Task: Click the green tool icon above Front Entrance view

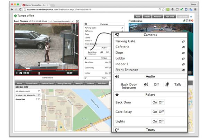Action: coord(184,20)
